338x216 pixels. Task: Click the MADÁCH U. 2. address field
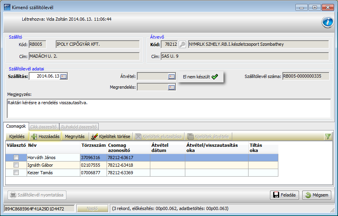[x=84, y=56]
